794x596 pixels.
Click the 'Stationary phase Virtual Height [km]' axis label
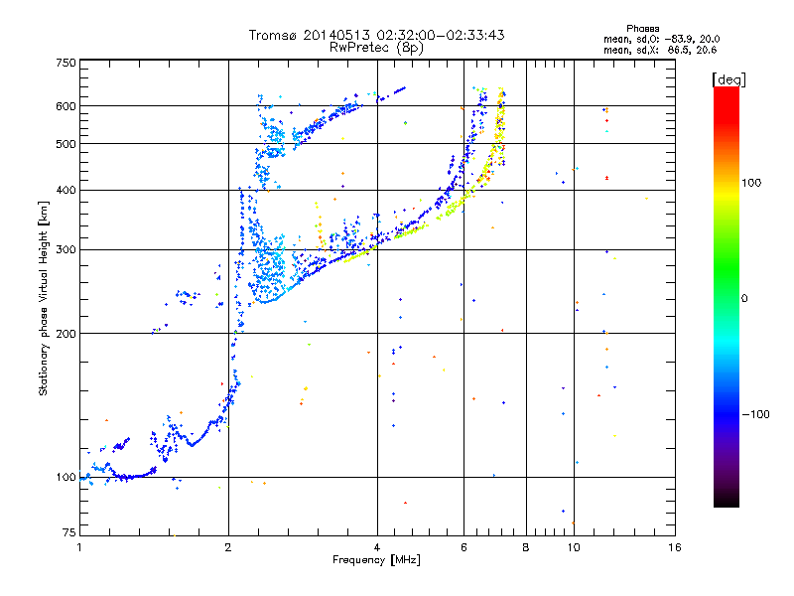click(44, 298)
